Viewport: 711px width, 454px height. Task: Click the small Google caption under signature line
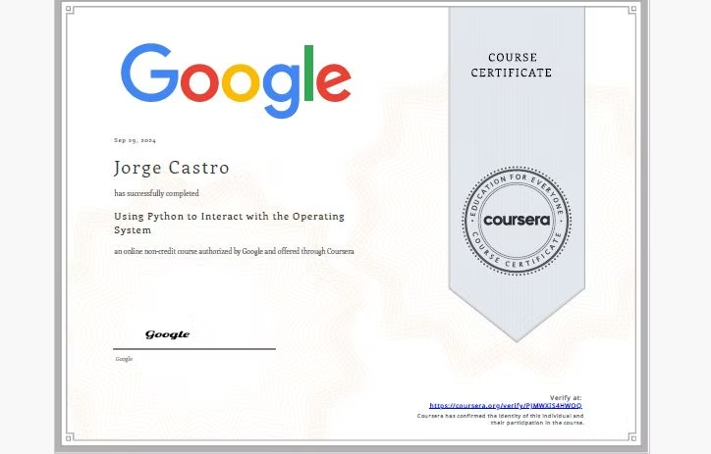tap(124, 359)
